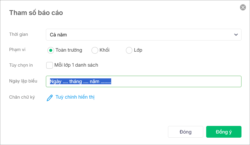The image size is (250, 145).
Task: Choose the Khối radio button
Action: 95,50
